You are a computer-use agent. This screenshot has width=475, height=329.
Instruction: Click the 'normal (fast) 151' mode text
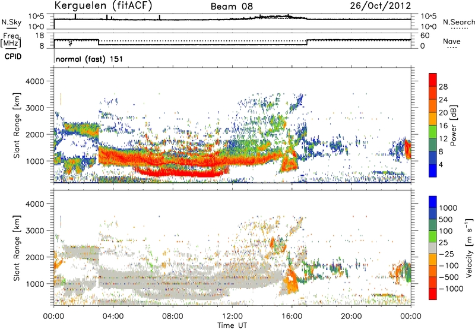click(90, 59)
